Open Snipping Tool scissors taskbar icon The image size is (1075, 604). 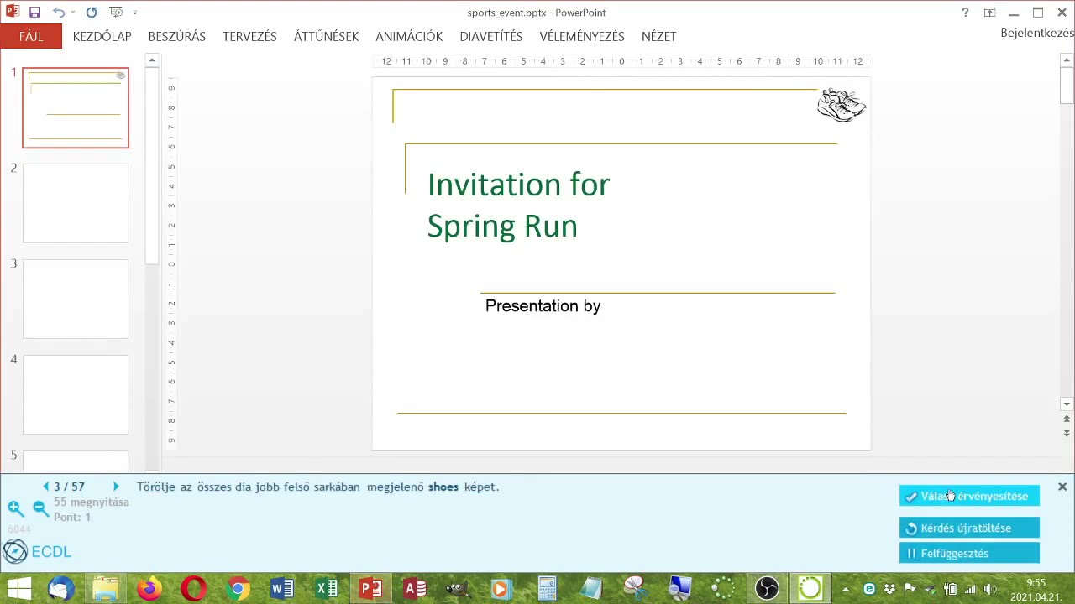634,588
